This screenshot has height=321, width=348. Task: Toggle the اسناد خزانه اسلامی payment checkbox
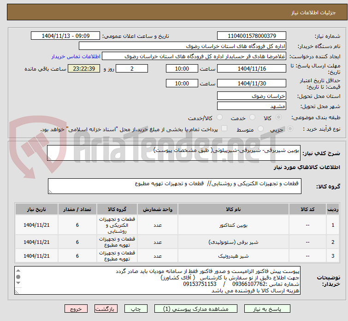[x=224, y=128]
